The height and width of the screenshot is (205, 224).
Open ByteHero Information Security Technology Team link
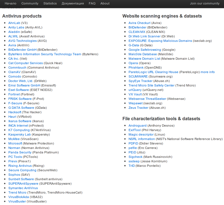45,54
